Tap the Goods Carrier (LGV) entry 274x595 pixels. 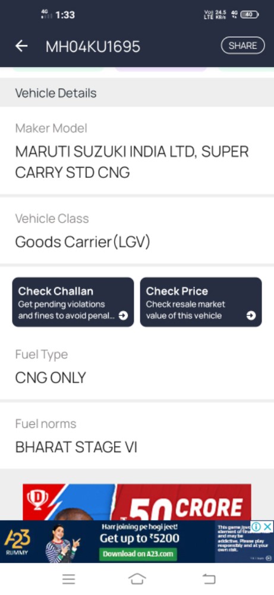tap(83, 242)
